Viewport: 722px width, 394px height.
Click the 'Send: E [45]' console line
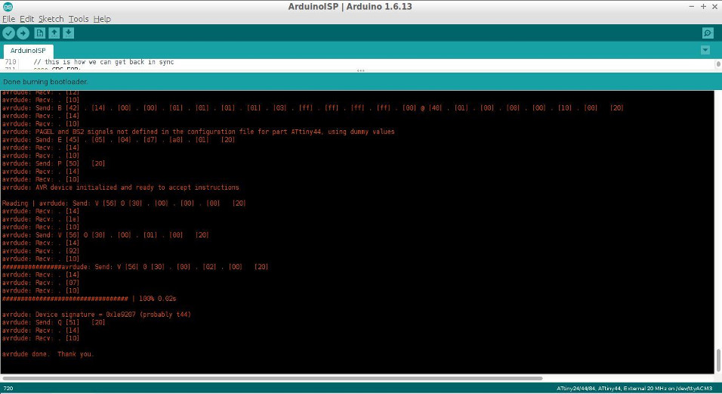coord(119,140)
